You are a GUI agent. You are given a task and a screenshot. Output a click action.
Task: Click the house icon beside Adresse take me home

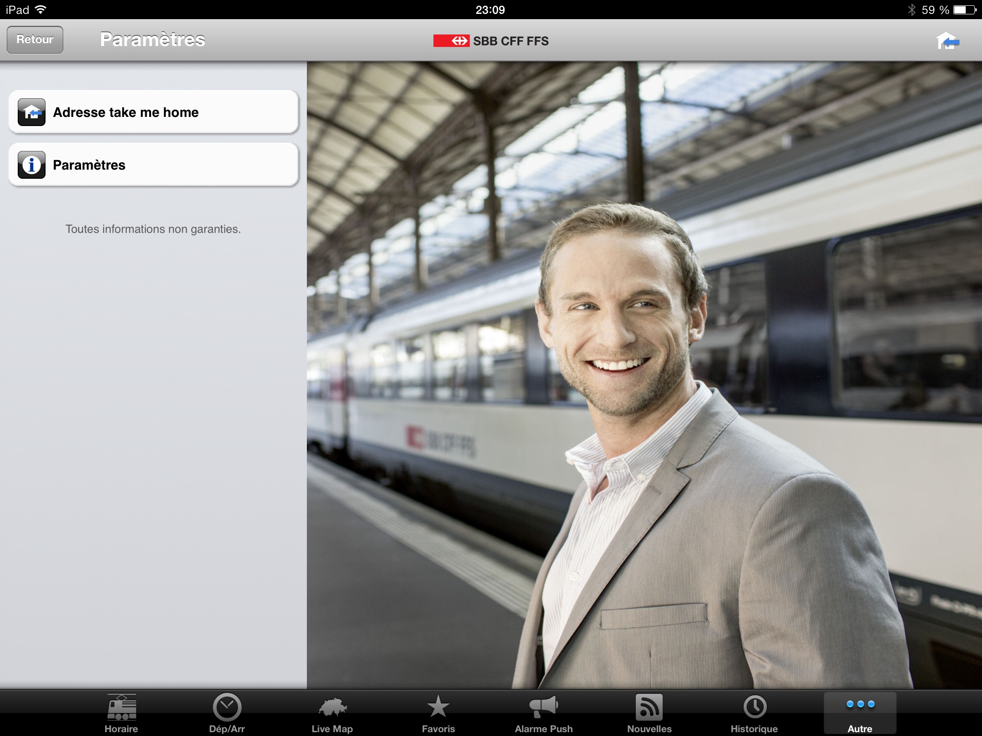pos(32,112)
